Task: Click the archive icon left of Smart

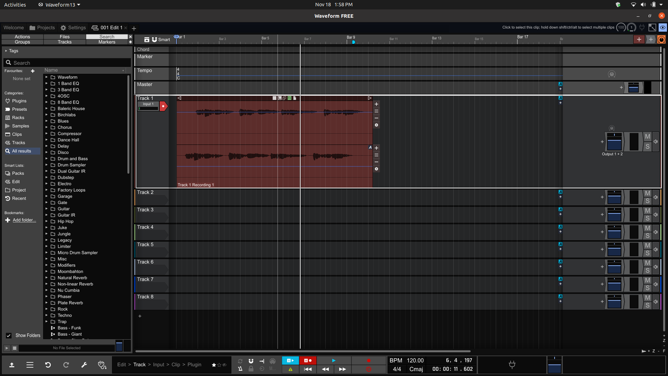Action: [147, 39]
